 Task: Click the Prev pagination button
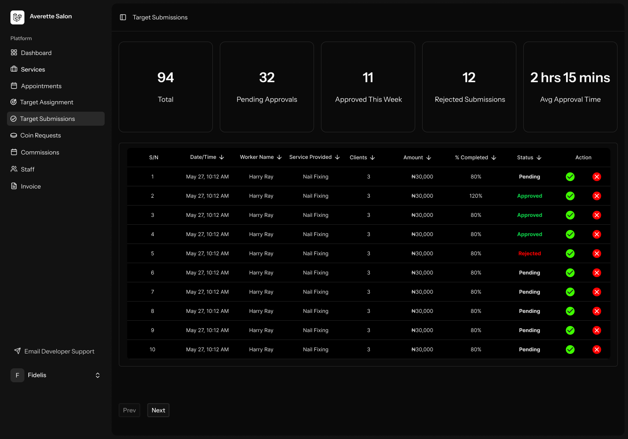[130, 410]
